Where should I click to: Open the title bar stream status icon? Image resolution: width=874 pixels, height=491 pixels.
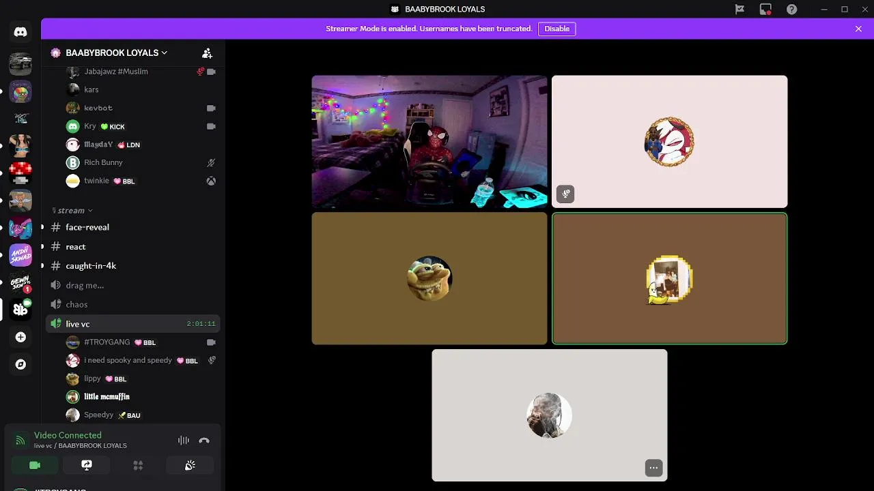(765, 10)
